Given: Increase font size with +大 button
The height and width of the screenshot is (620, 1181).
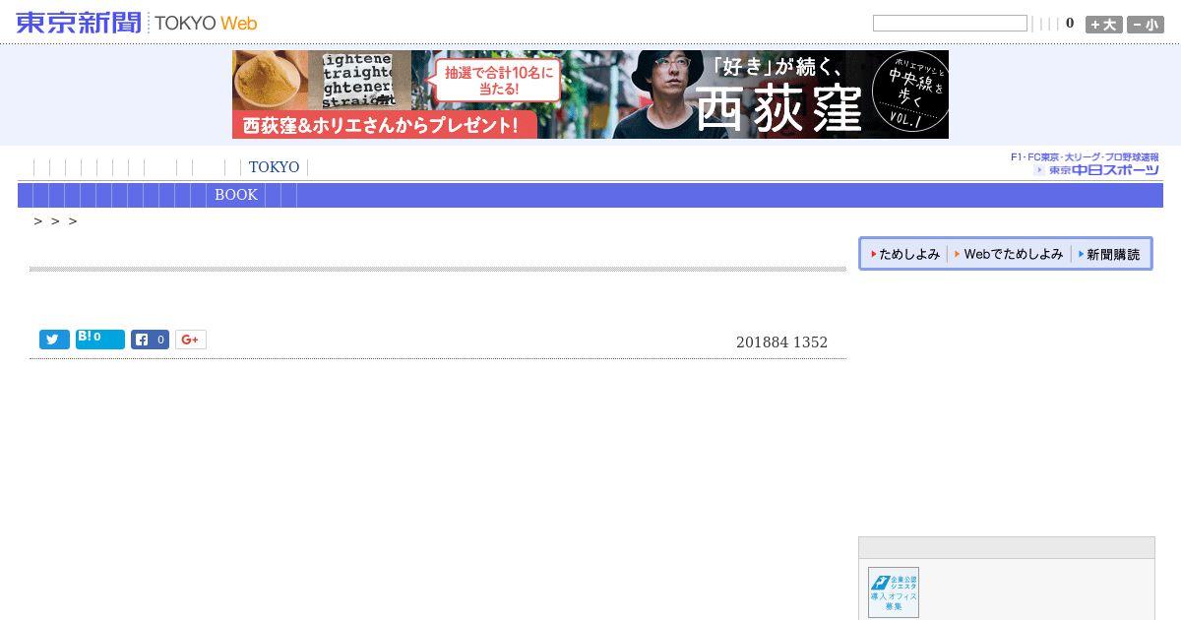Looking at the screenshot, I should pyautogui.click(x=1104, y=25).
